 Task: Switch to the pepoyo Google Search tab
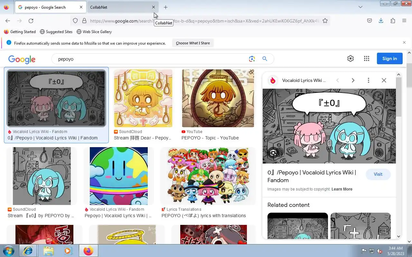pos(50,7)
